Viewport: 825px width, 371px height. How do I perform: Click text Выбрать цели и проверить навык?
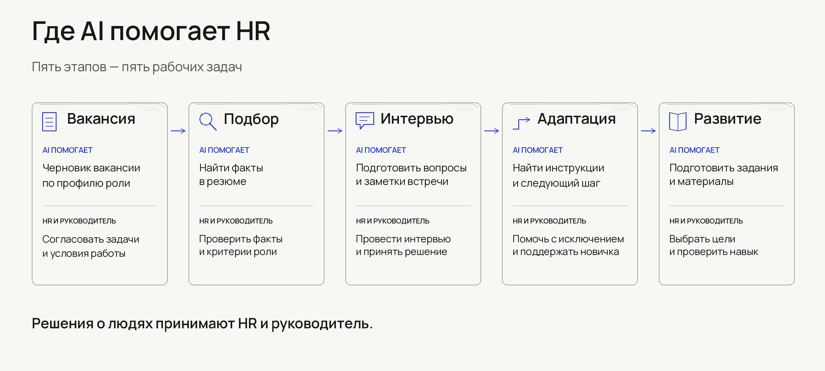pos(714,246)
